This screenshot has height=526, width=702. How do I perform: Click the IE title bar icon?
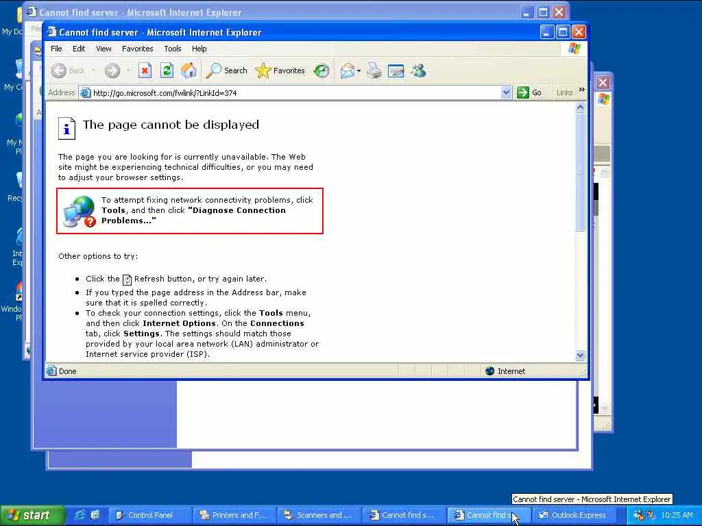(52, 32)
